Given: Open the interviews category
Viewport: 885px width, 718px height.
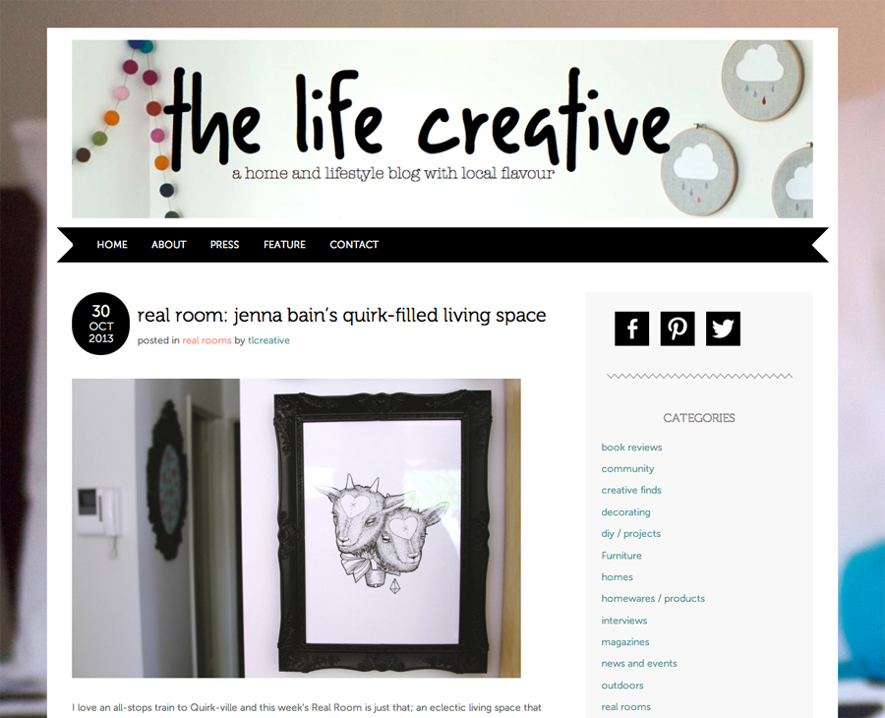Looking at the screenshot, I should click(624, 621).
